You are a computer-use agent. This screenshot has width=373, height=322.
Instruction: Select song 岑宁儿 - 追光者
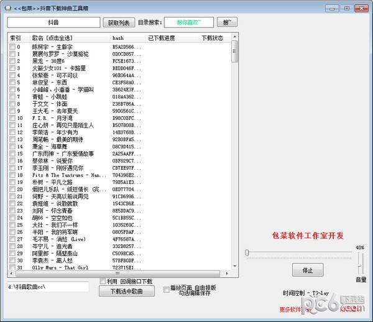click(52, 246)
